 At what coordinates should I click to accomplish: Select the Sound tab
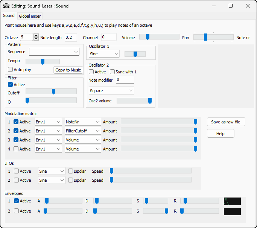click(9, 15)
